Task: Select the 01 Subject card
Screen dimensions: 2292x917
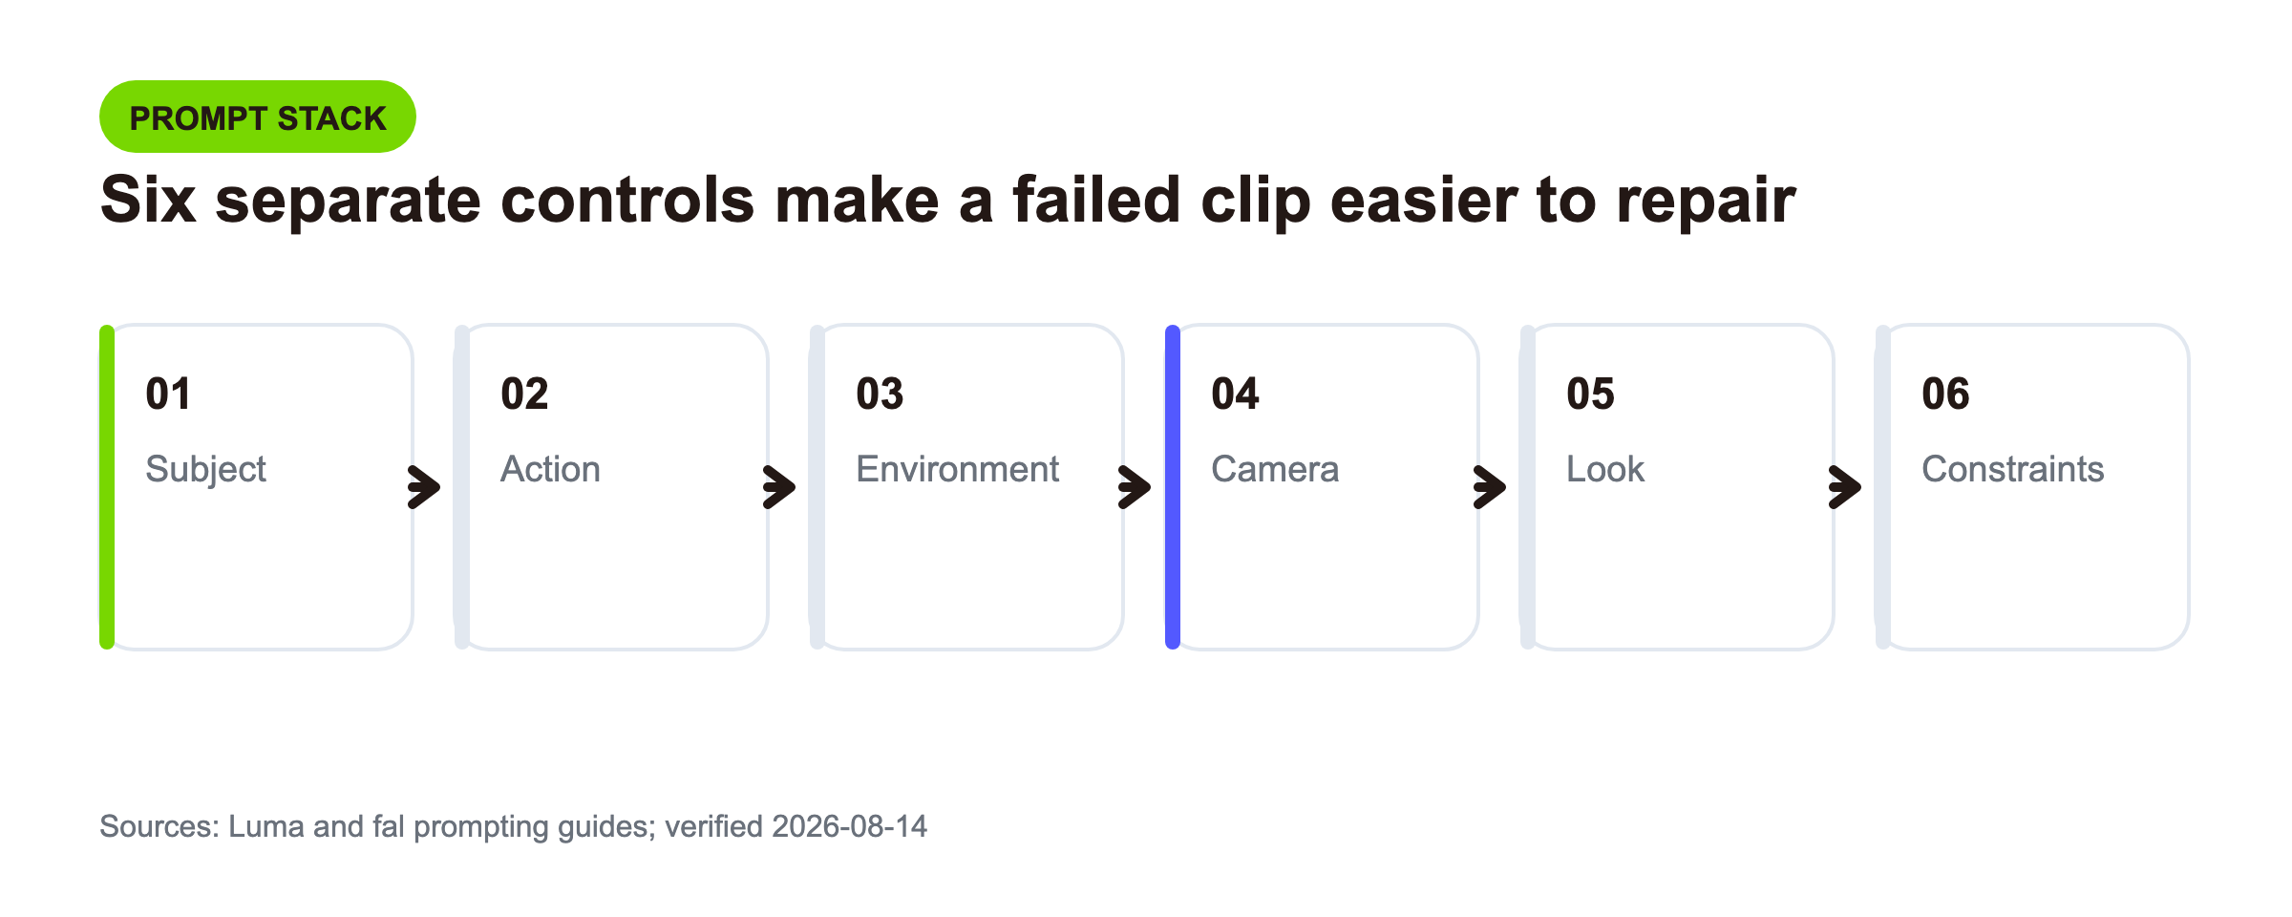Action: (257, 487)
